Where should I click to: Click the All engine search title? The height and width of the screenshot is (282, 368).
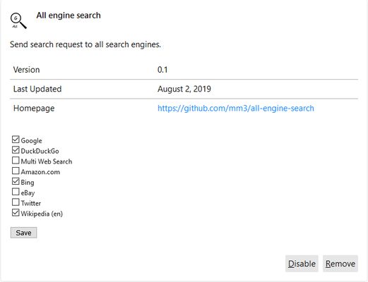69,16
